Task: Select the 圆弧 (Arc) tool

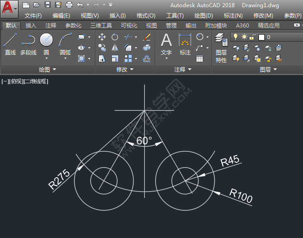Action: pyautogui.click(x=65, y=40)
